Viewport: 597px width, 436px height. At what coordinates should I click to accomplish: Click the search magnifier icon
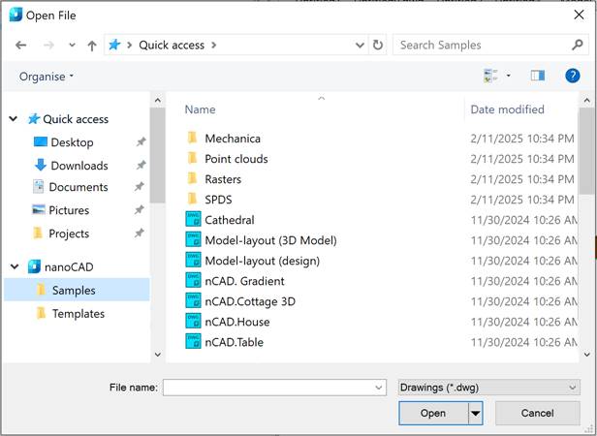578,45
